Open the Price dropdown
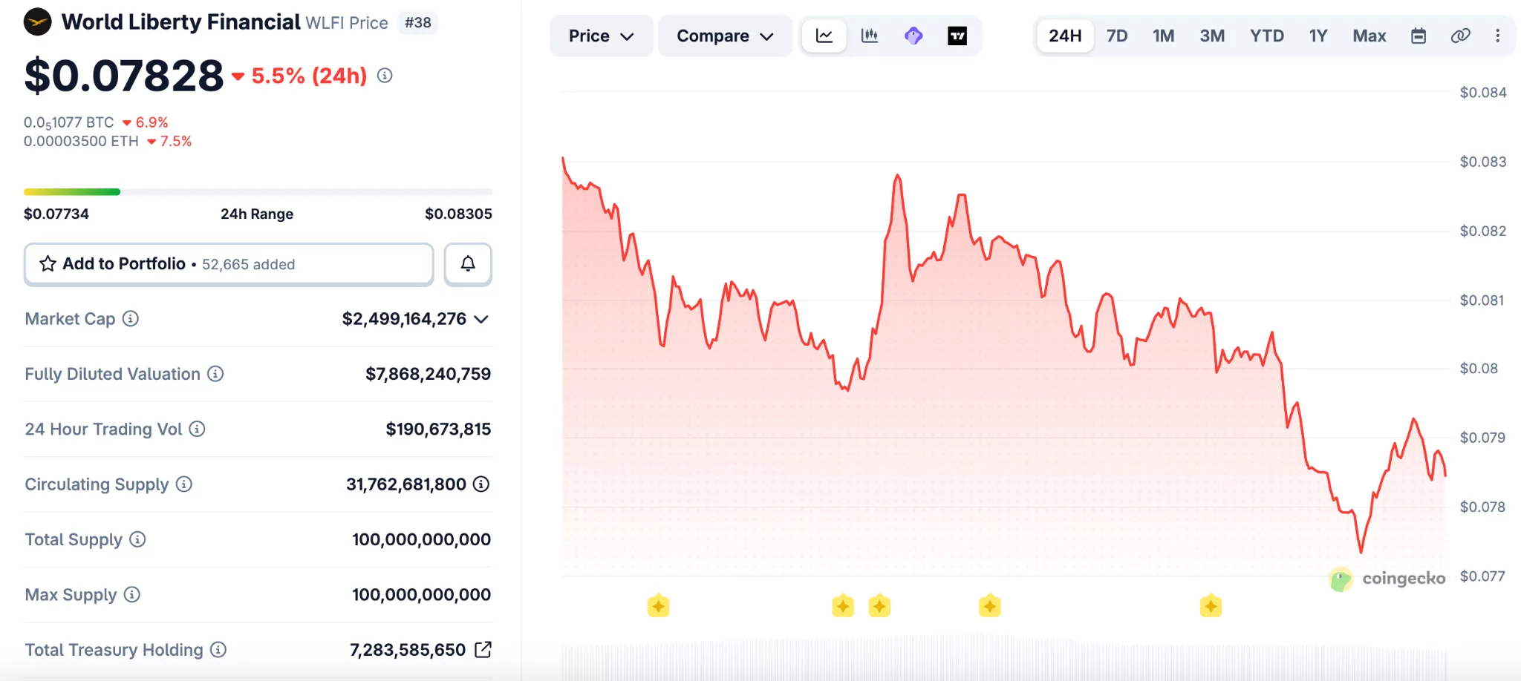The height and width of the screenshot is (681, 1521). [x=601, y=35]
